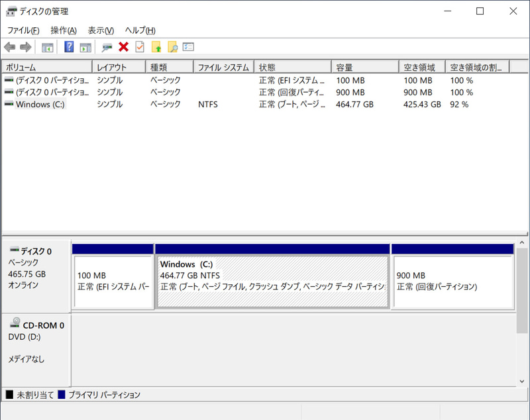This screenshot has height=420, width=530.
Task: Sort by ボリューム column header
Action: tap(46, 67)
